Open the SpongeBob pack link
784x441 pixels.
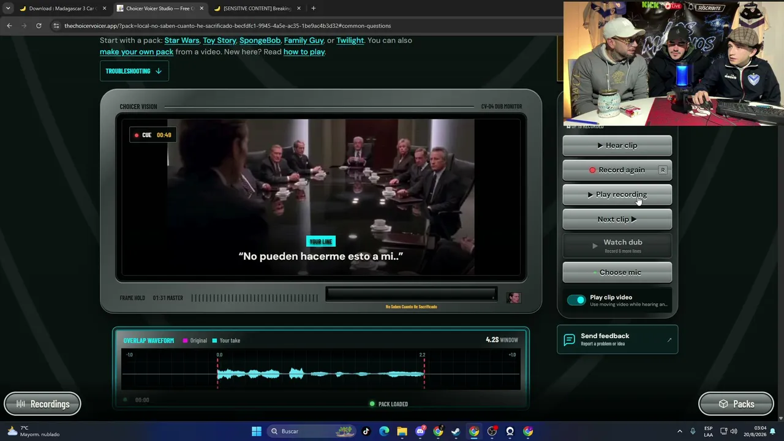(260, 40)
